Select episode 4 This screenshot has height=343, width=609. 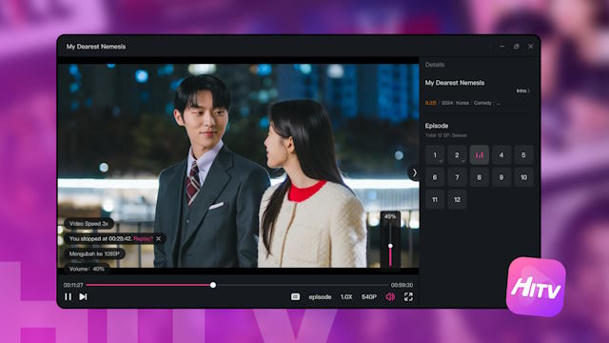501,155
